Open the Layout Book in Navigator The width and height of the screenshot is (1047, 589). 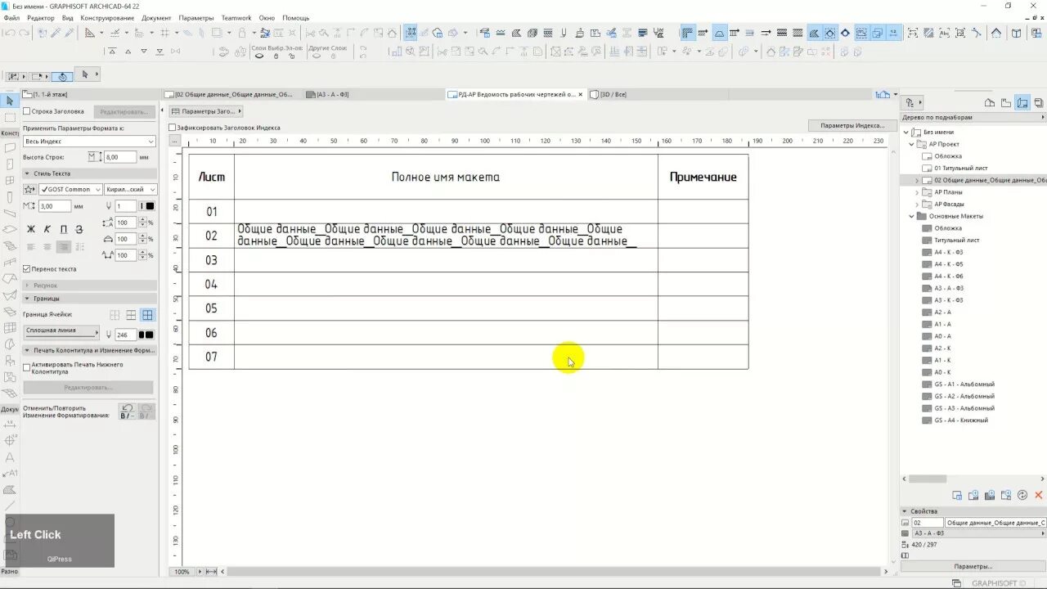(x=1022, y=103)
